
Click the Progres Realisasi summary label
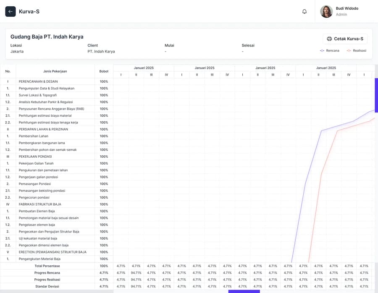(x=47, y=280)
